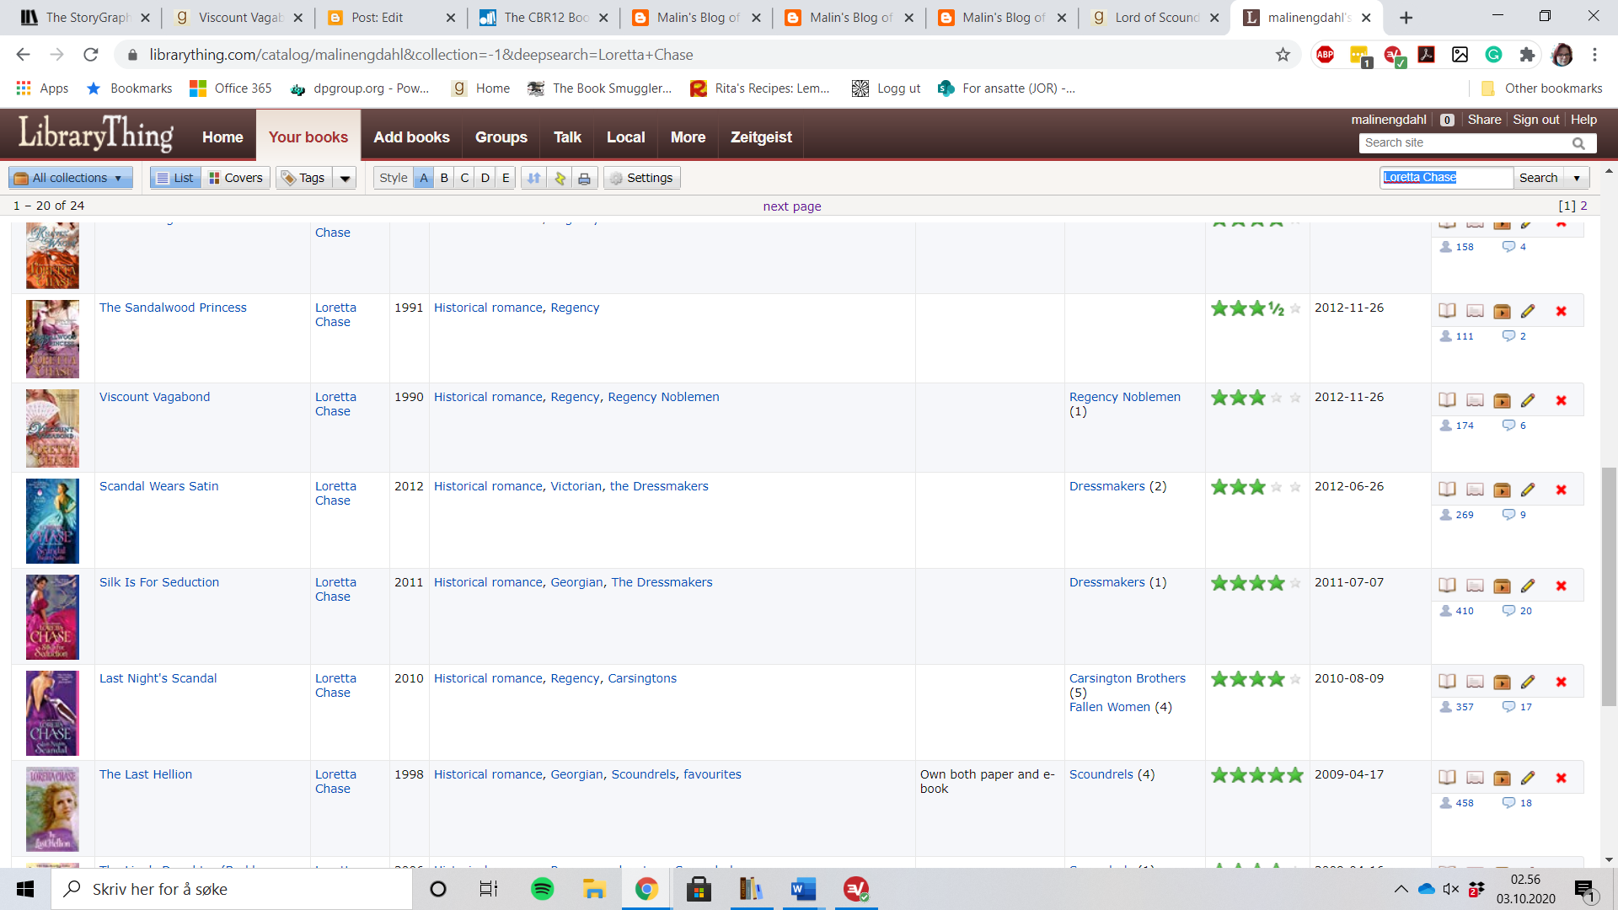Set the fifth rating star for Viscount Vagabond
This screenshot has height=910, width=1618.
[x=1295, y=398]
